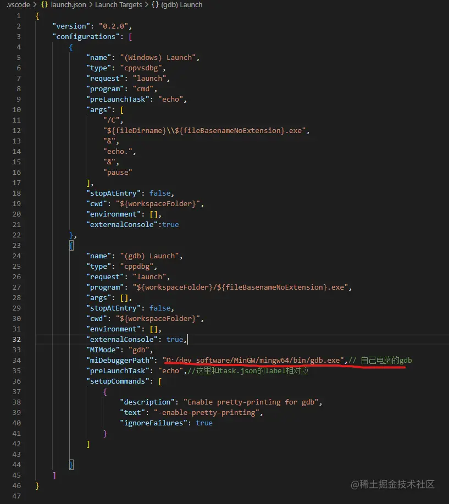Click the braces icon beside (gdb) Launch breadcrumb
The image size is (449, 504).
point(155,5)
